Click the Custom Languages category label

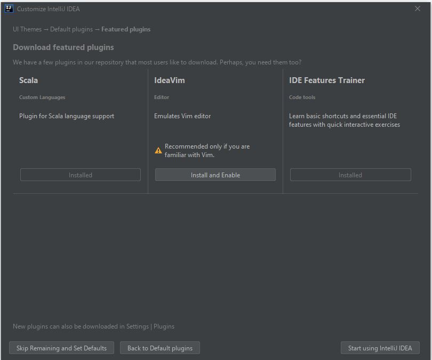(42, 97)
